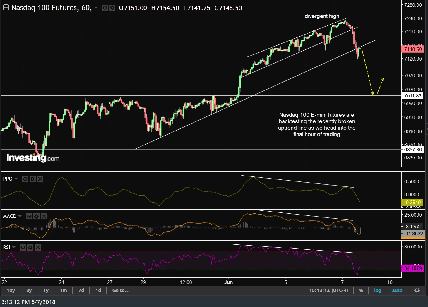Image resolution: width=428 pixels, height=307 pixels.
Task: Open chart properties gear in bottom bar
Action: point(417,290)
